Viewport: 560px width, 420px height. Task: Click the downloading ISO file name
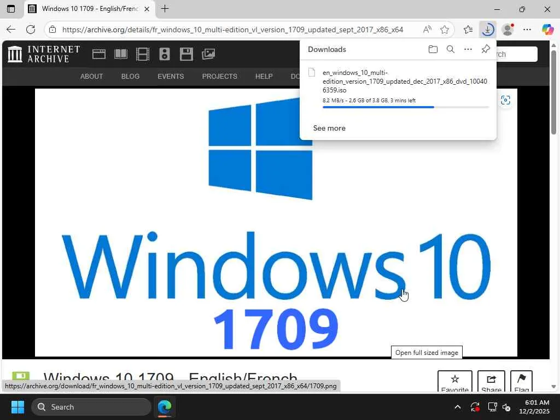pos(405,81)
